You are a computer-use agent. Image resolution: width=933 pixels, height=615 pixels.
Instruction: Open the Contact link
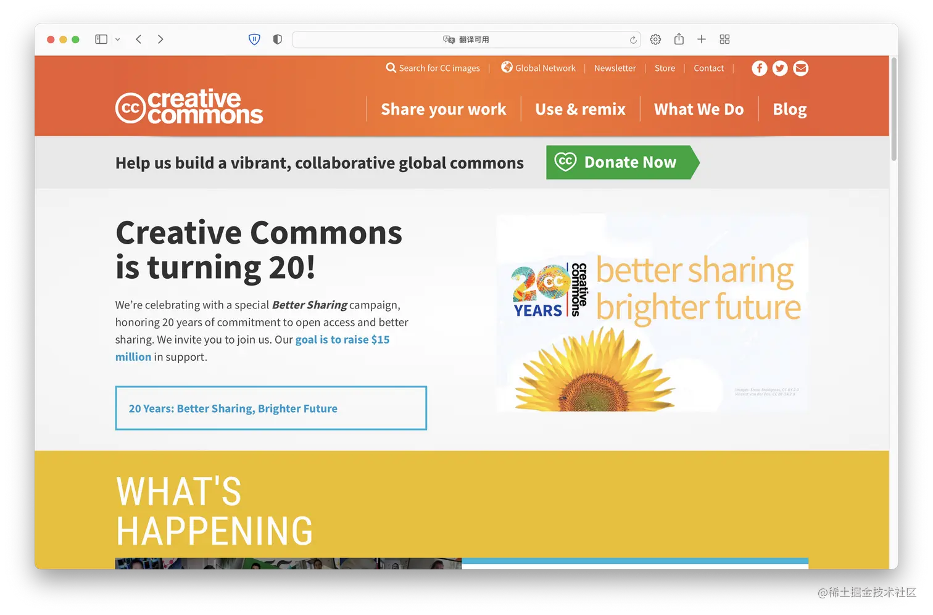click(708, 68)
